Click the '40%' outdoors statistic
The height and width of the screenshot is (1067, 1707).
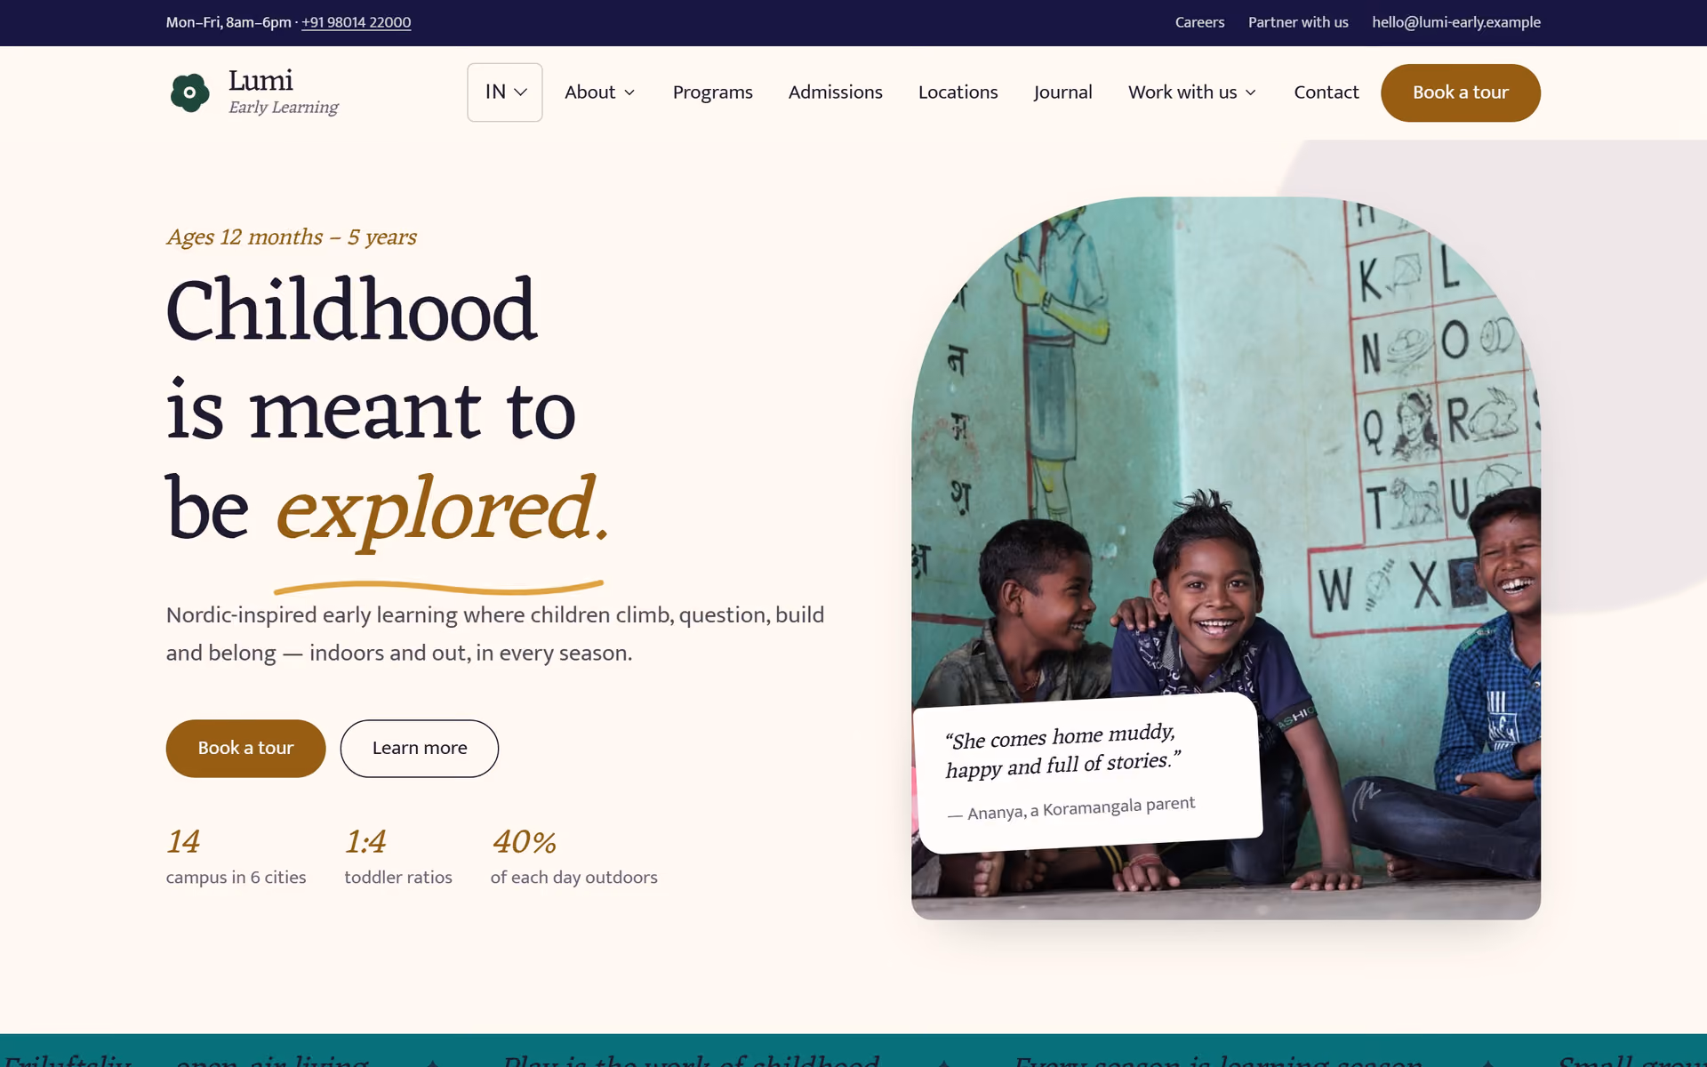coord(573,856)
